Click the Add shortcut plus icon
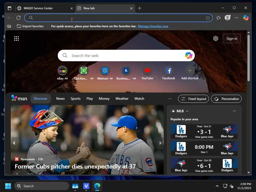Screen dimensions: 256x192 [190, 71]
